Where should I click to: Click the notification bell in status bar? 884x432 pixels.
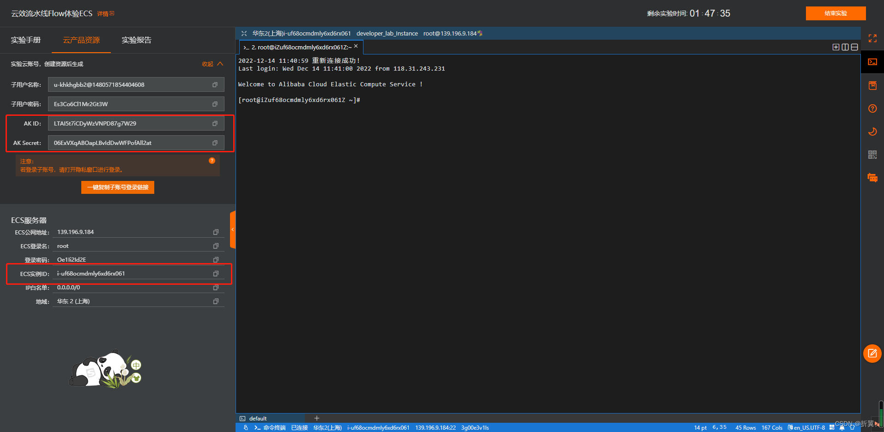(x=842, y=427)
